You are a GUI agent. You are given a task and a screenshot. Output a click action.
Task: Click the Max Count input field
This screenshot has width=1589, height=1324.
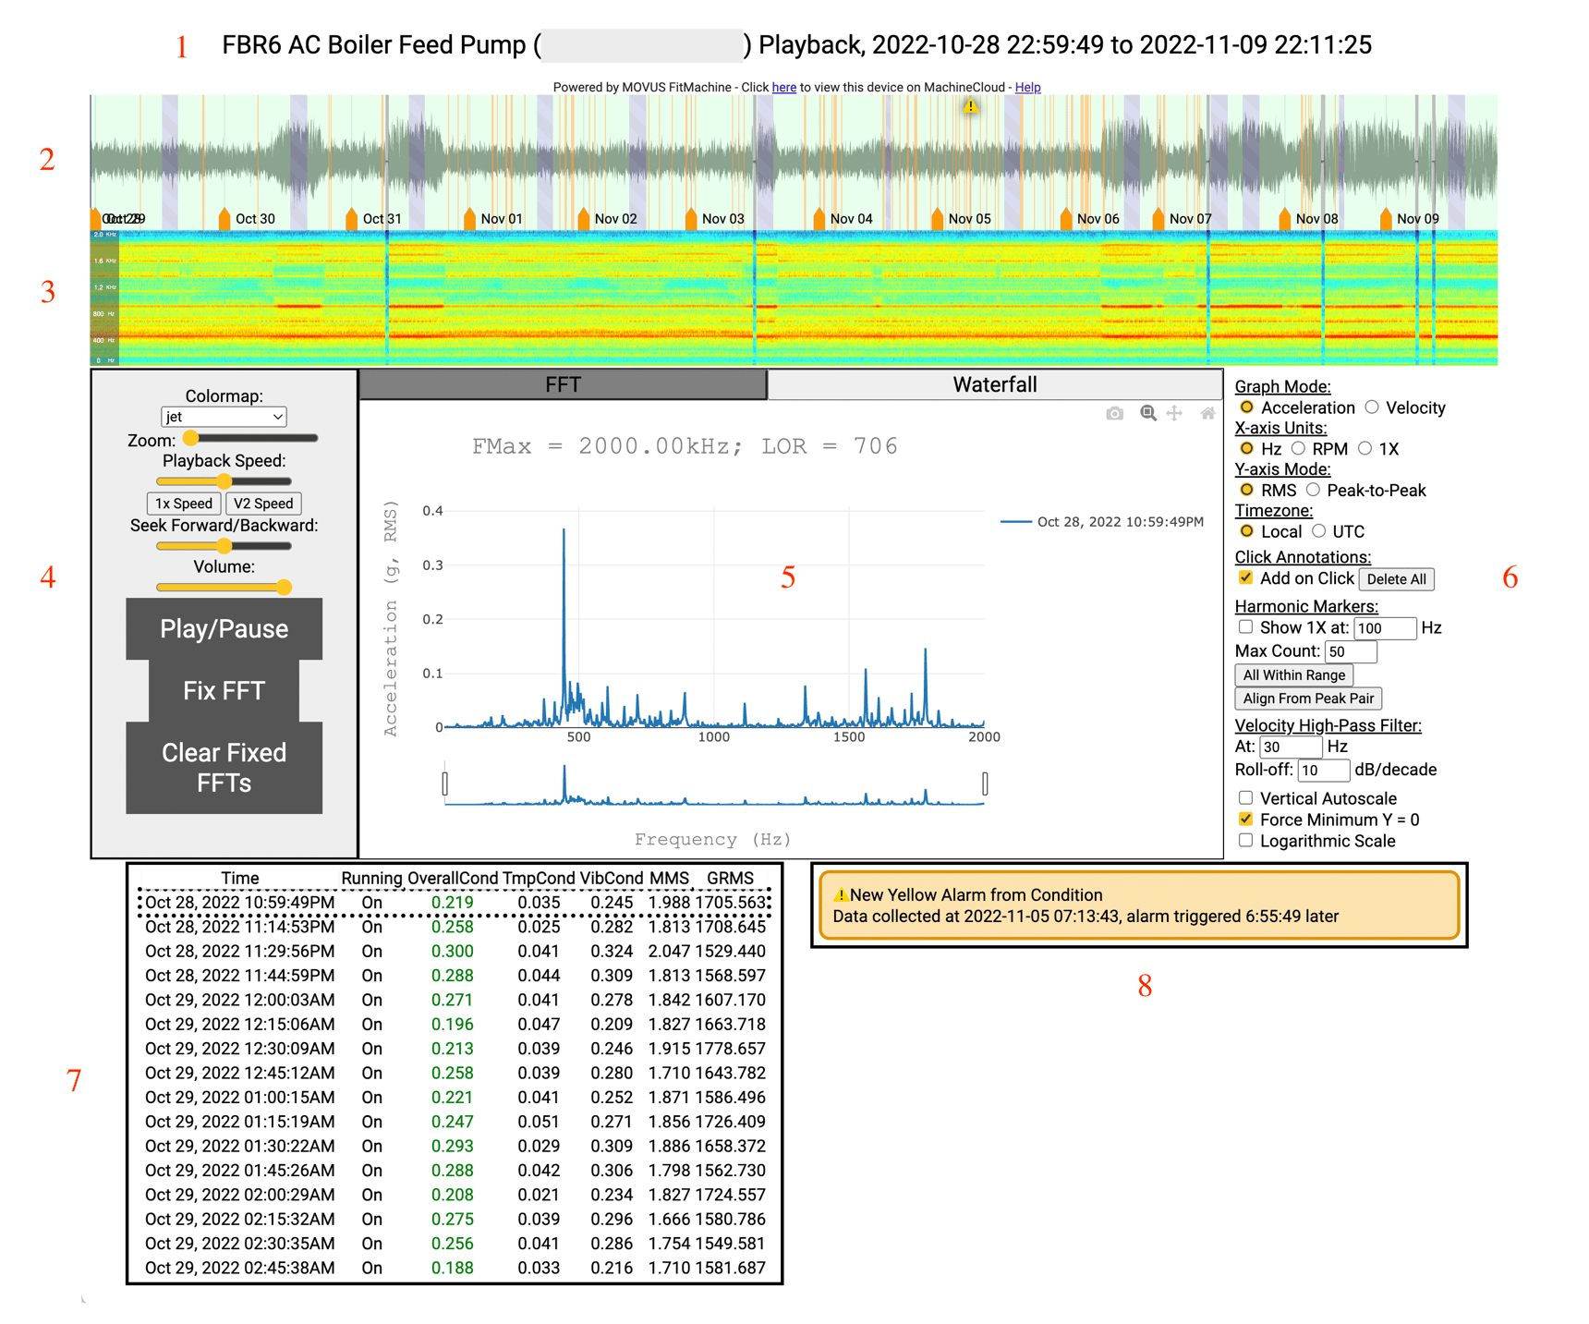1351,651
